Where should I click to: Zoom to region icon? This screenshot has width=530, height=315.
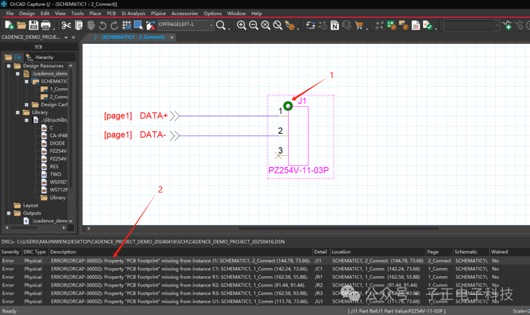(265, 26)
